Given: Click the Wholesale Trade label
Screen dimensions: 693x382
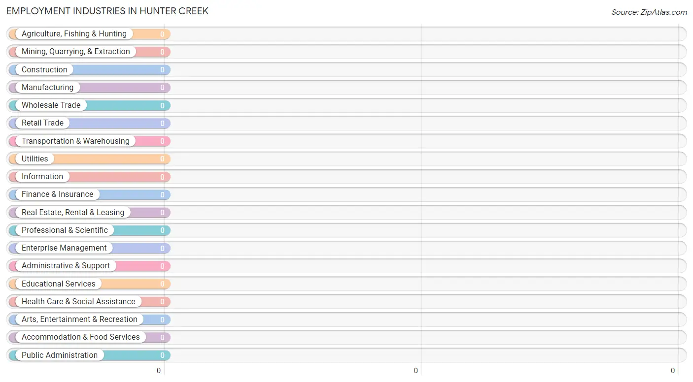Looking at the screenshot, I should [x=51, y=105].
